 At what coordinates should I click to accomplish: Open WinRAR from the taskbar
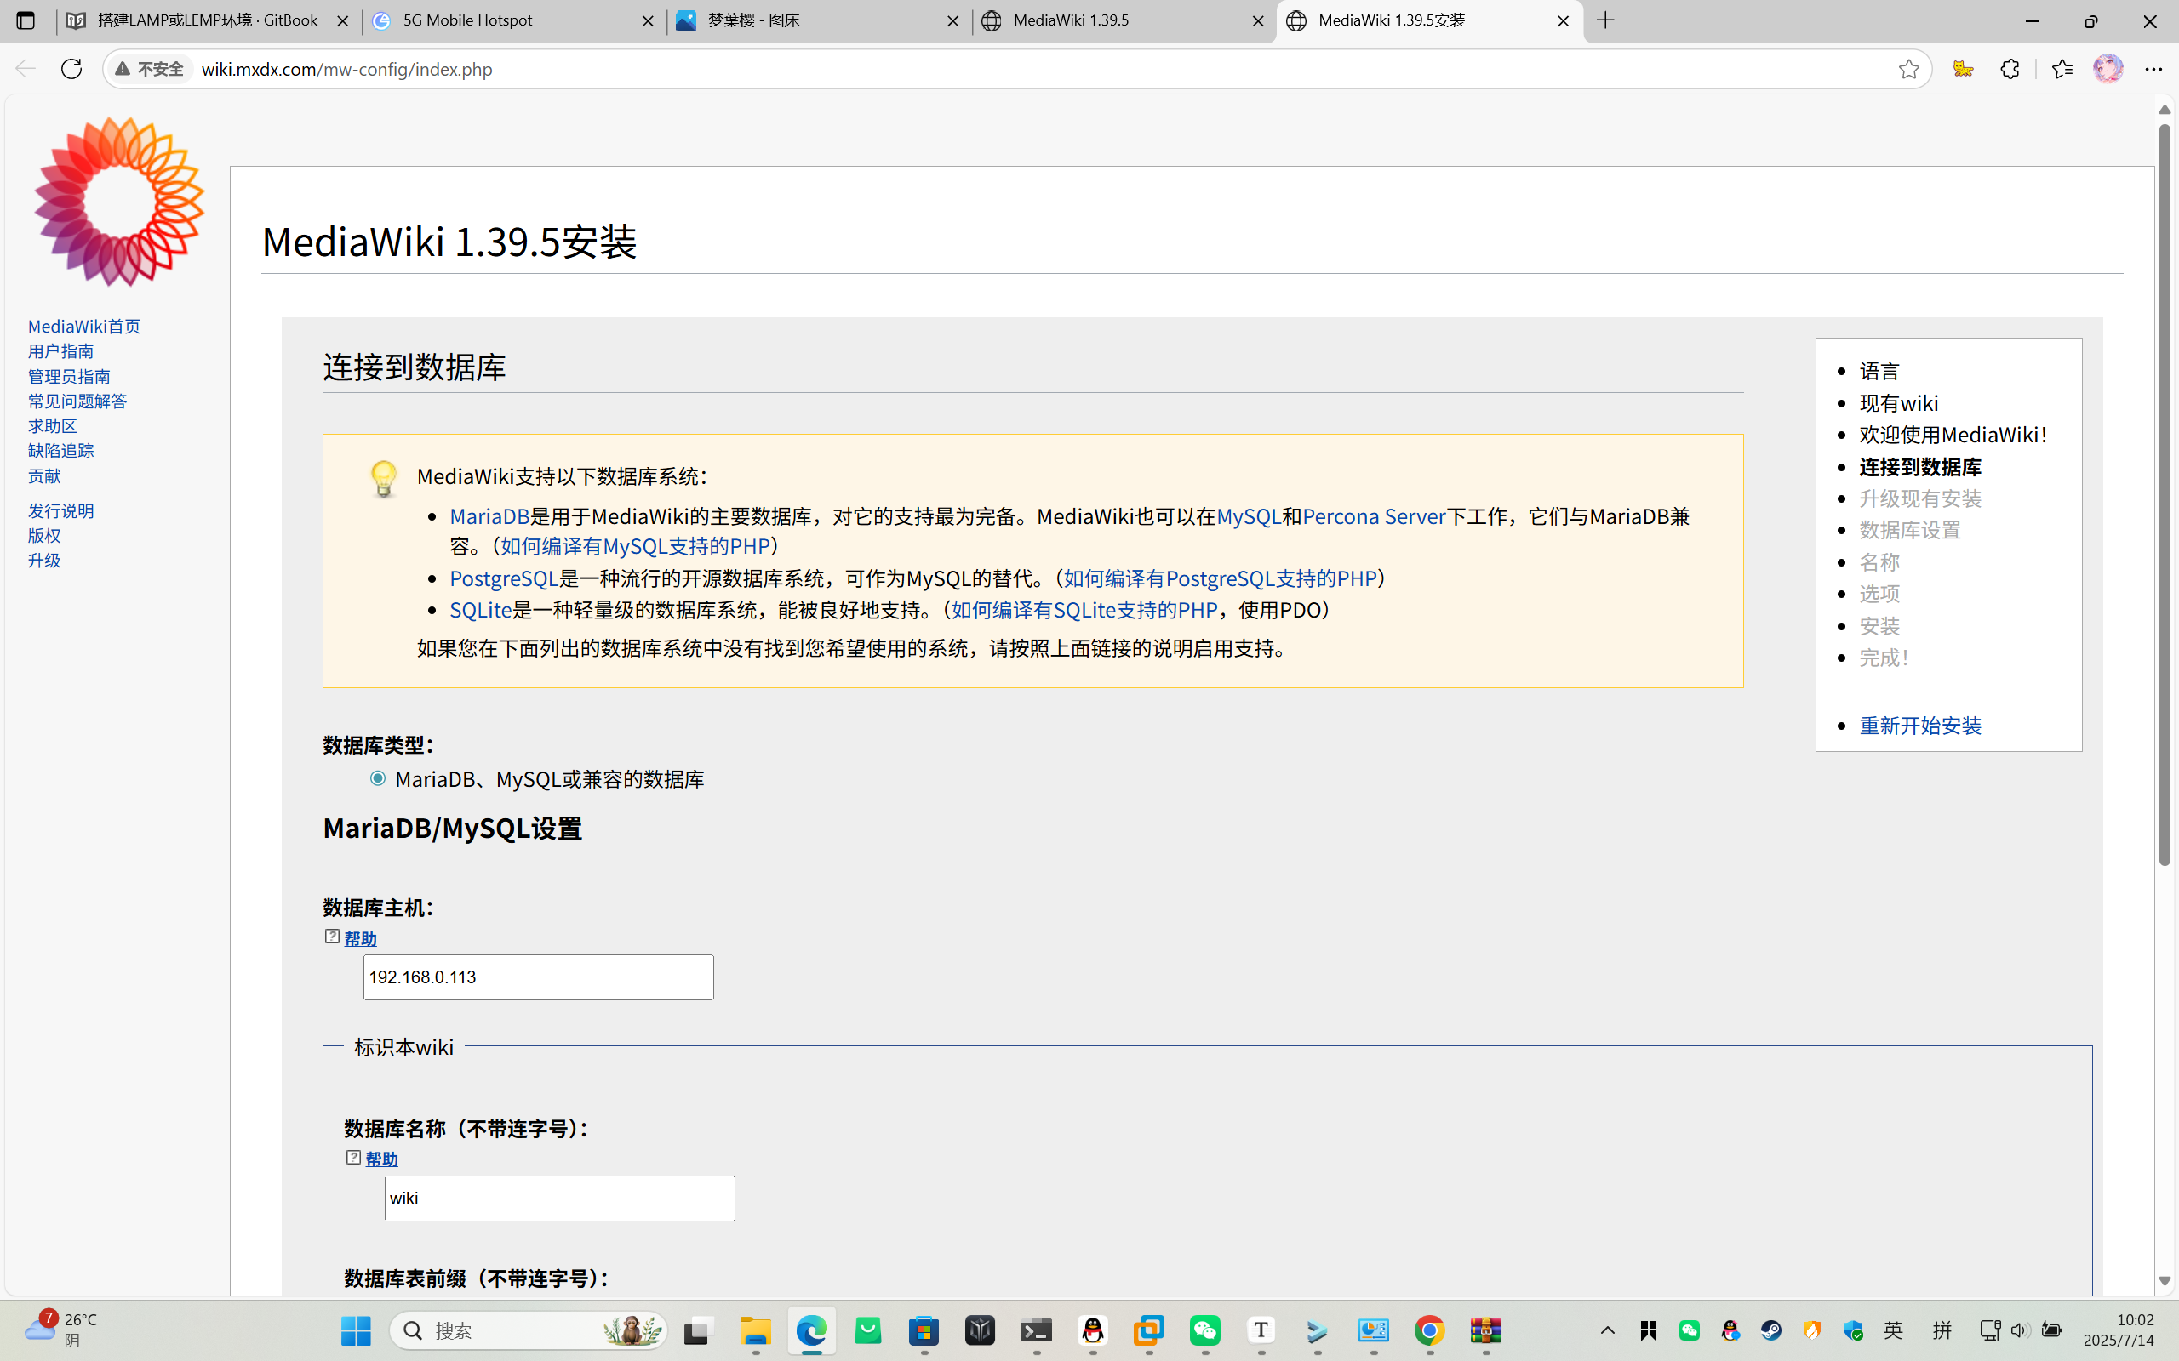(1485, 1330)
